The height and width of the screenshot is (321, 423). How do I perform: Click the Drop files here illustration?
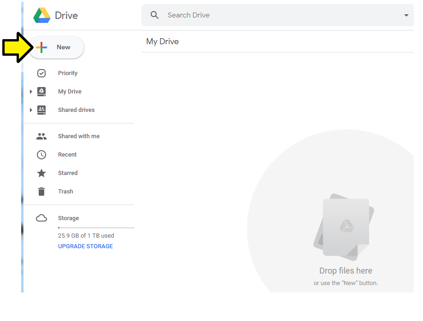pyautogui.click(x=344, y=227)
